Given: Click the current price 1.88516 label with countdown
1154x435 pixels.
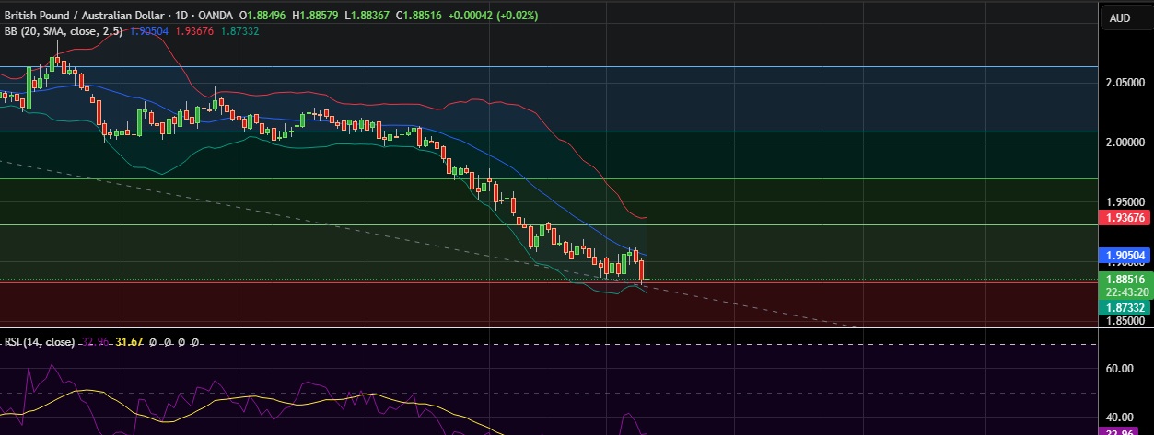Looking at the screenshot, I should tap(1125, 283).
